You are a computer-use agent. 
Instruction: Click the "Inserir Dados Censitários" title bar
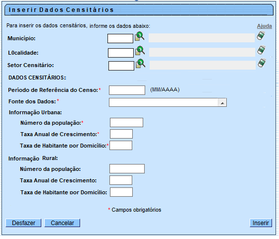tap(139, 10)
